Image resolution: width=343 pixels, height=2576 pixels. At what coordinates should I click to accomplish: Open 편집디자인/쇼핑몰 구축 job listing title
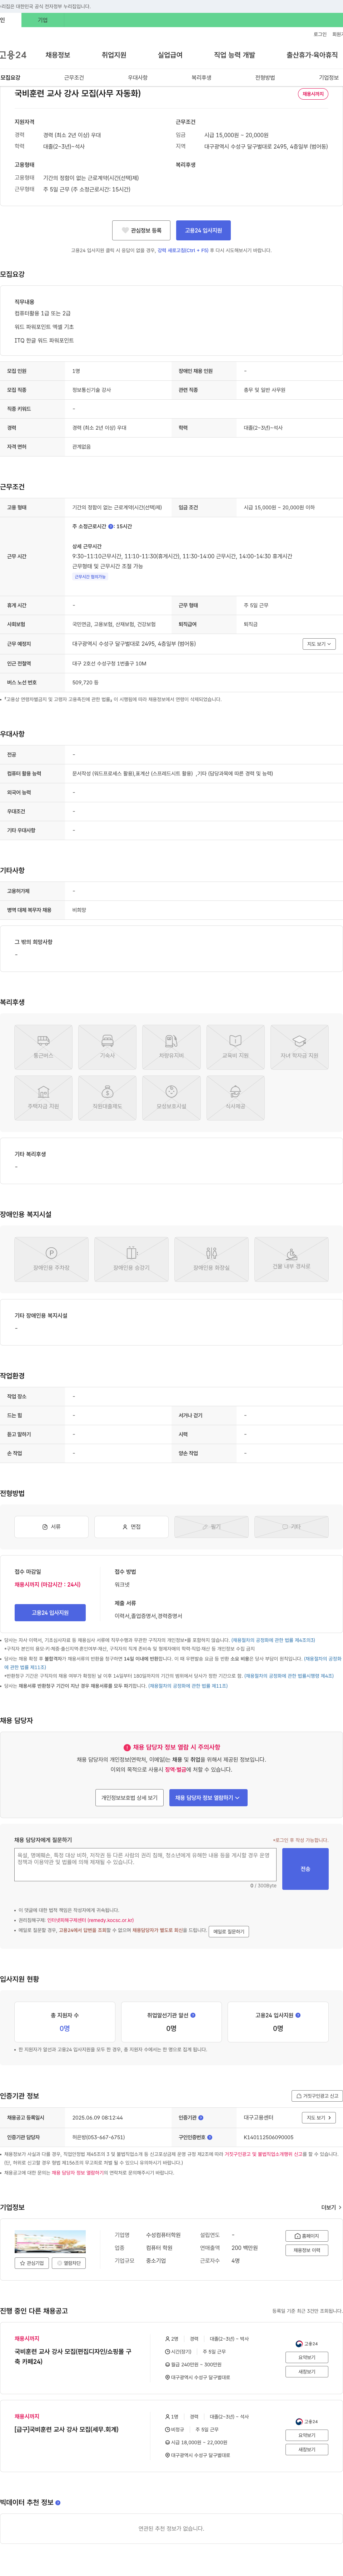tap(72, 2356)
